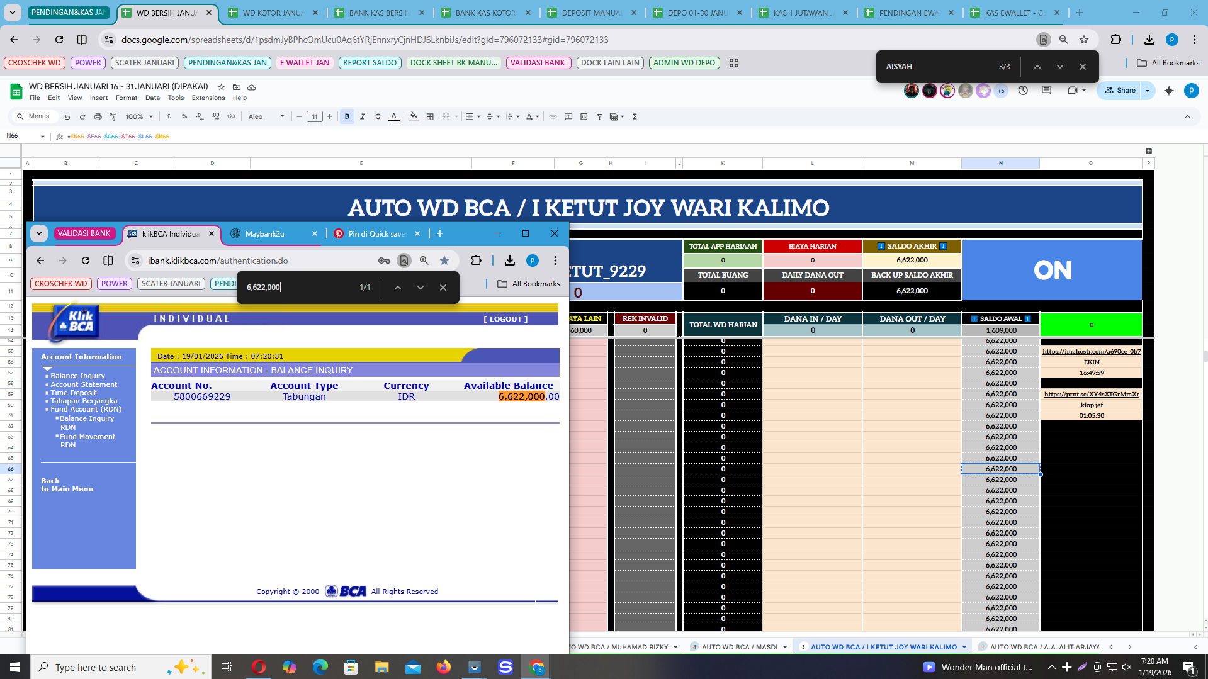The image size is (1208, 679).
Task: Open the text rotation dropdown
Action: (x=532, y=116)
